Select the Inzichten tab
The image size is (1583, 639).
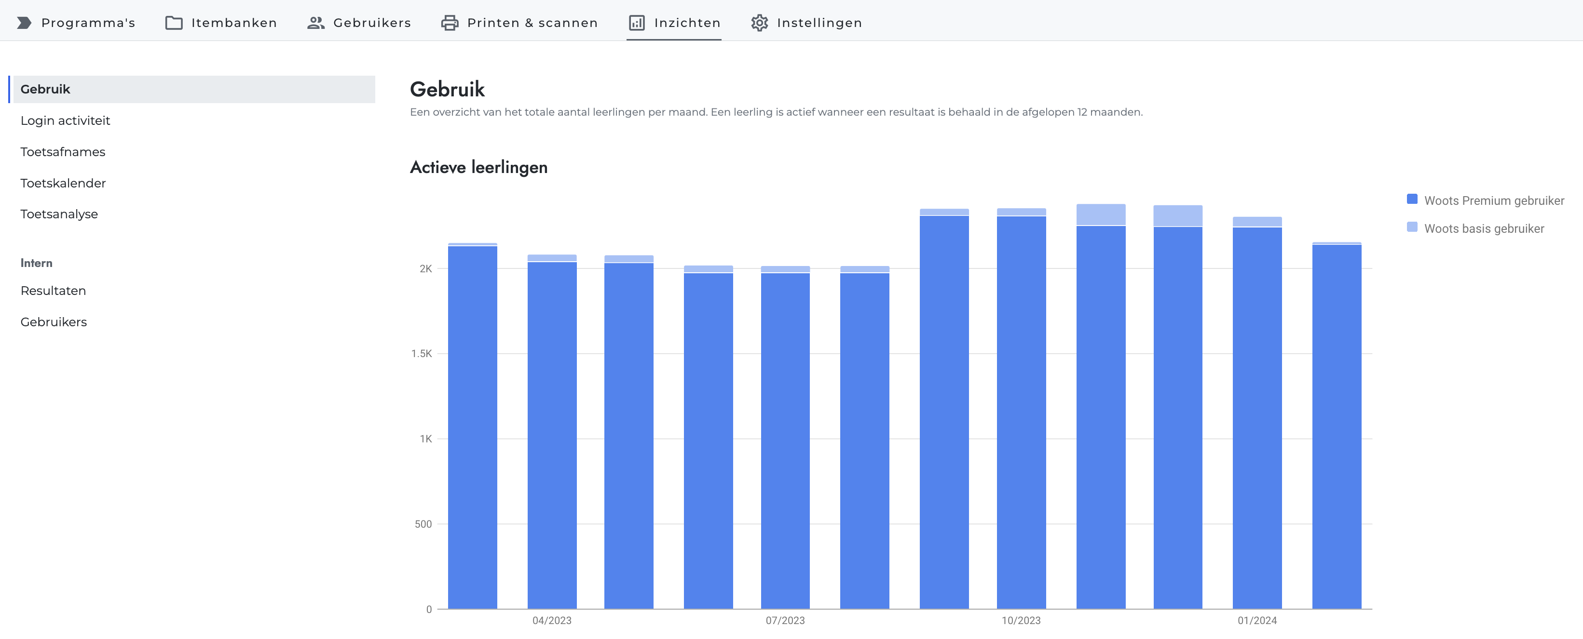pos(674,23)
